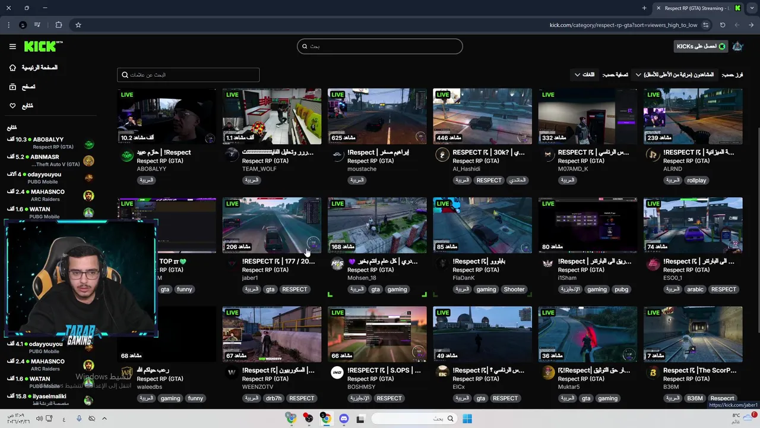Image resolution: width=760 pixels, height=428 pixels.
Task: Open the user profile avatar menu
Action: 737,46
